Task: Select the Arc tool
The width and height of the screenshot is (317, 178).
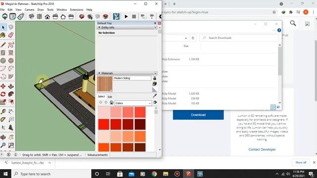Action: [x=3, y=69]
